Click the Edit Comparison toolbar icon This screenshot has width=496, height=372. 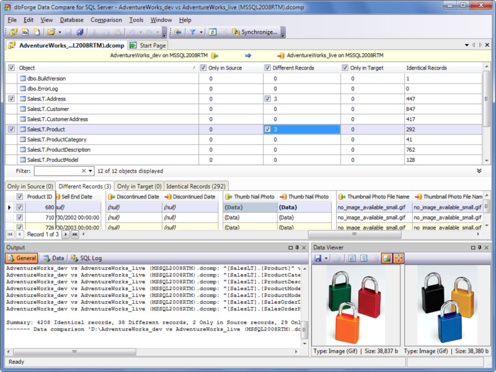point(178,32)
